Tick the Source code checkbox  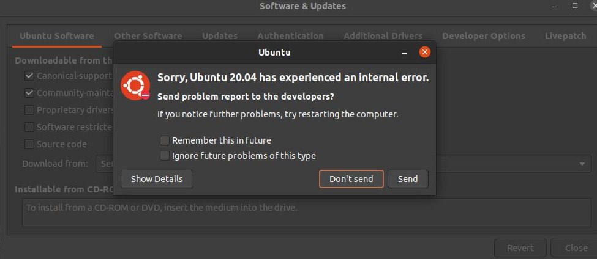(x=29, y=144)
